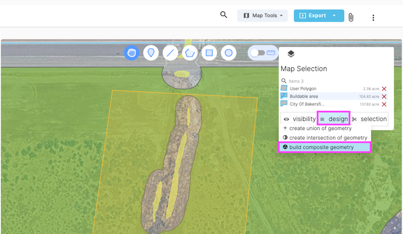403x234 pixels.
Task: Select the Buildable area row
Action: (334, 97)
